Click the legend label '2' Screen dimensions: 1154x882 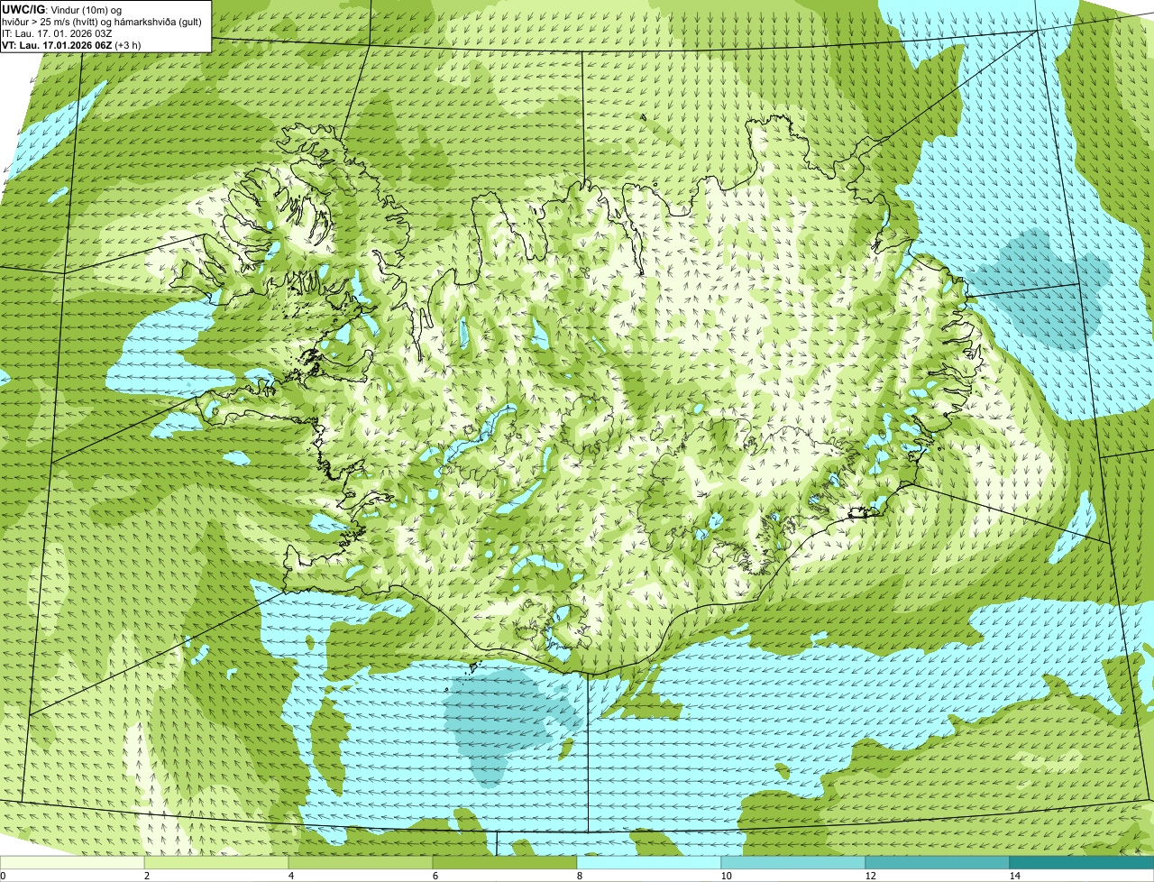pos(146,876)
